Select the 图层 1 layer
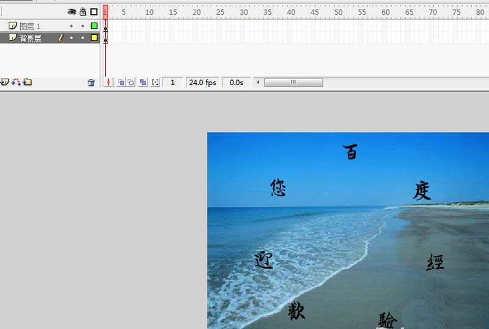Image resolution: width=489 pixels, height=329 pixels. 31,26
